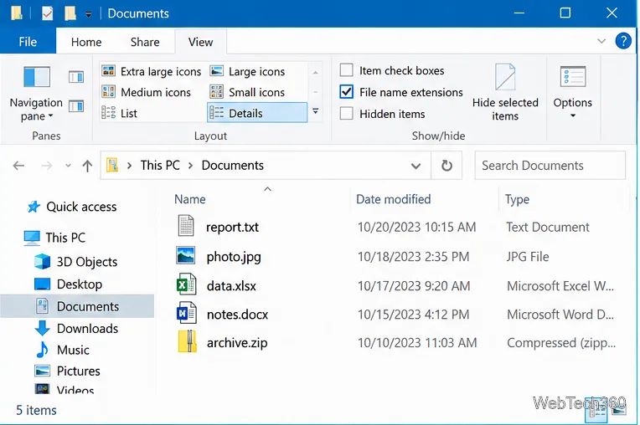Click Hide selected items button
Image resolution: width=640 pixels, height=425 pixels.
[x=505, y=93]
